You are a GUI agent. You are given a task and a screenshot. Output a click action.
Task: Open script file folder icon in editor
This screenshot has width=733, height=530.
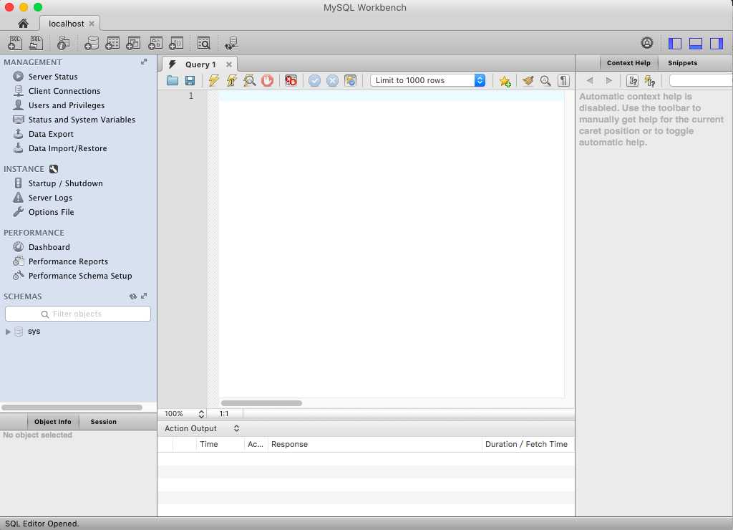point(172,80)
